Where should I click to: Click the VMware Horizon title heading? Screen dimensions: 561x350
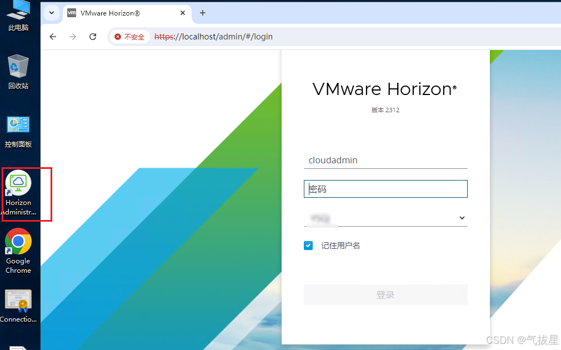click(384, 89)
